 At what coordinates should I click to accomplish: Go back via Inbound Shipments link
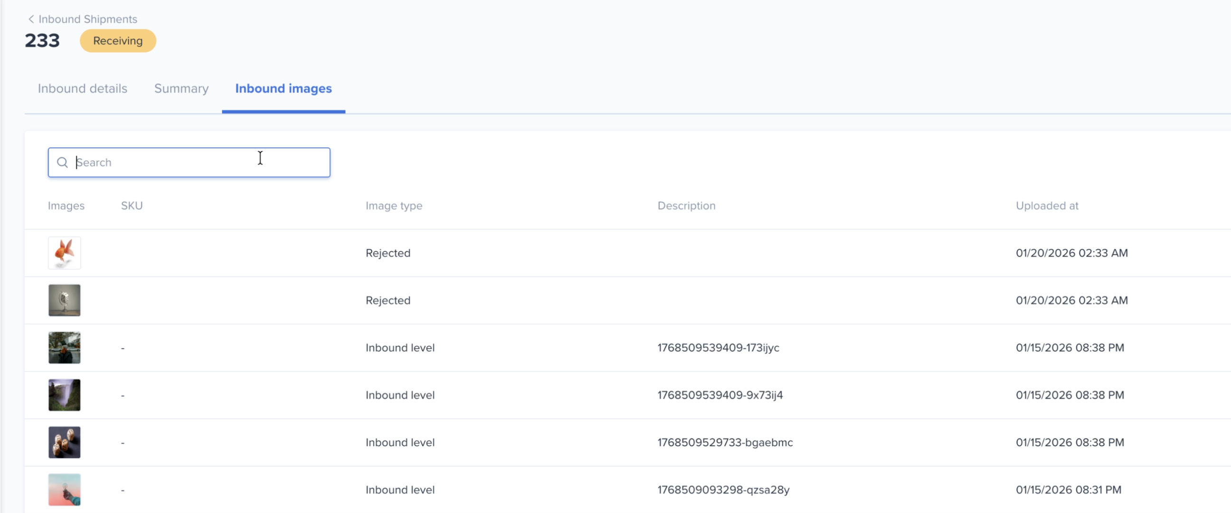(87, 19)
